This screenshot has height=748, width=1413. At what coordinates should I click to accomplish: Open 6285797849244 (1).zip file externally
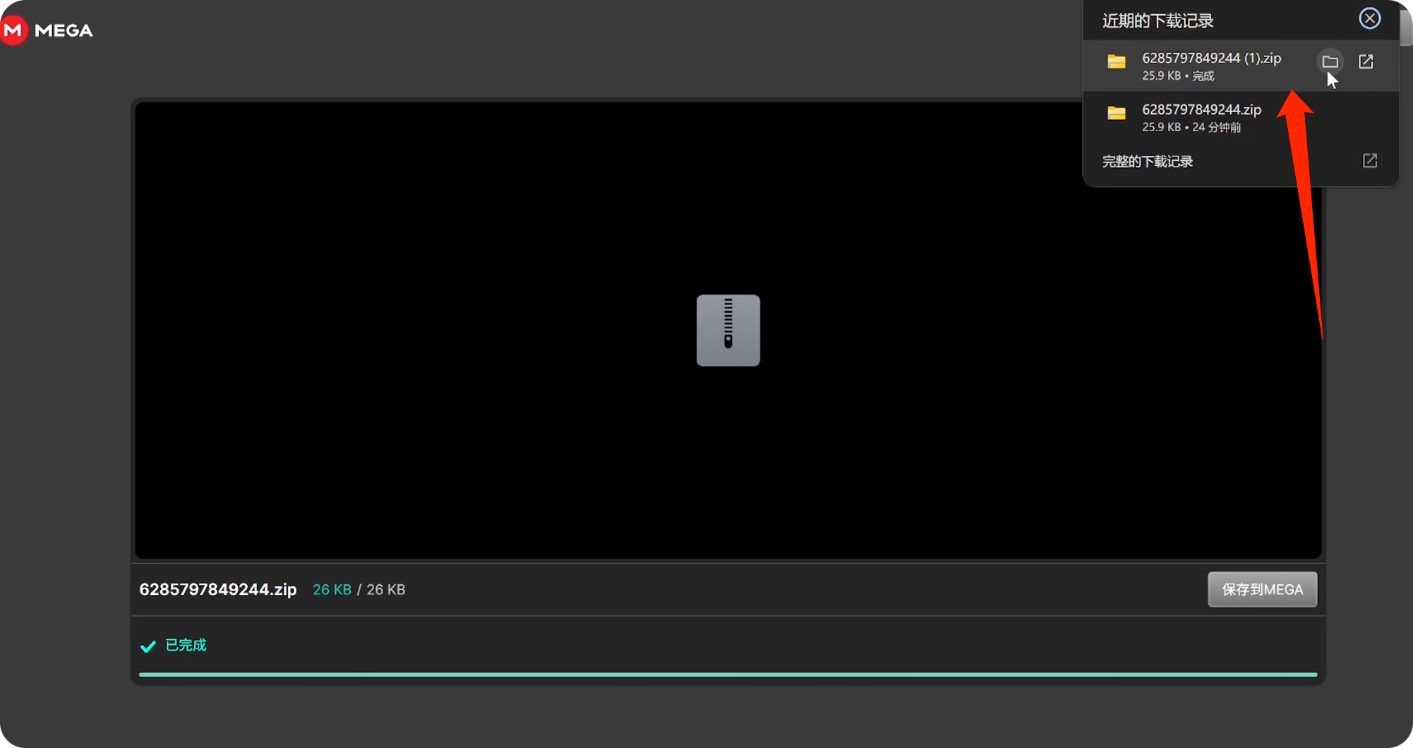[1366, 61]
